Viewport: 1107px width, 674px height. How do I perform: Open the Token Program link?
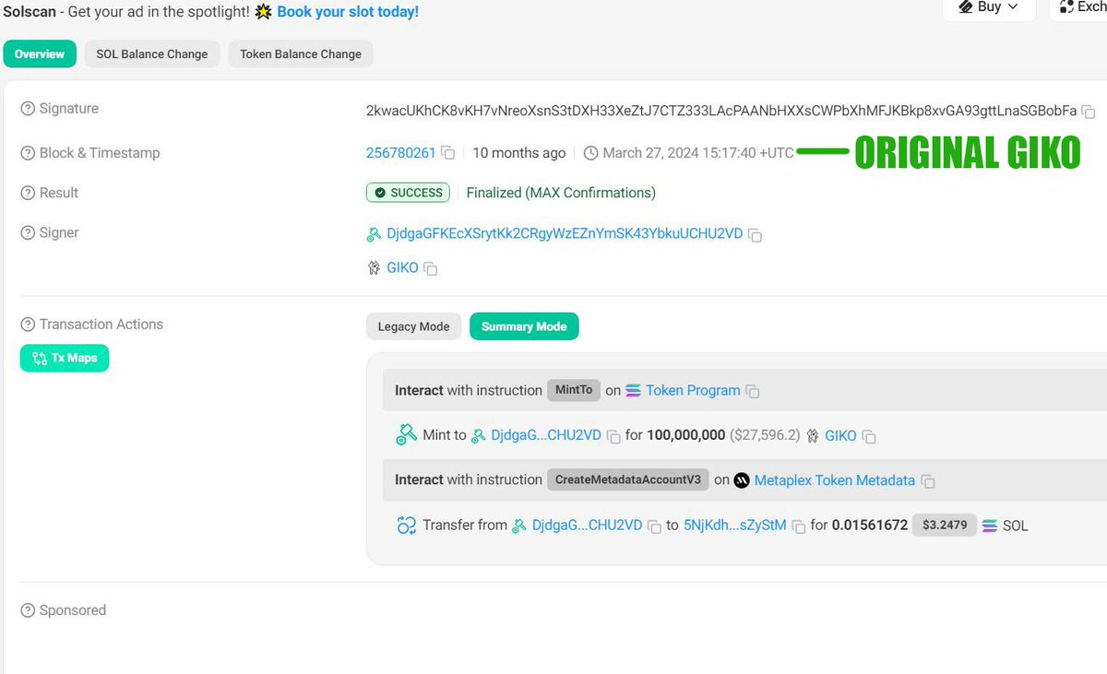pyautogui.click(x=693, y=391)
